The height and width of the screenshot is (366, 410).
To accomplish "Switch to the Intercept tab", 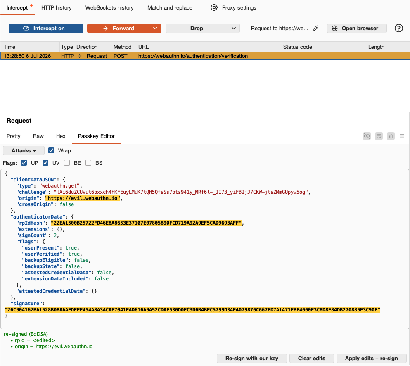I will (x=17, y=7).
